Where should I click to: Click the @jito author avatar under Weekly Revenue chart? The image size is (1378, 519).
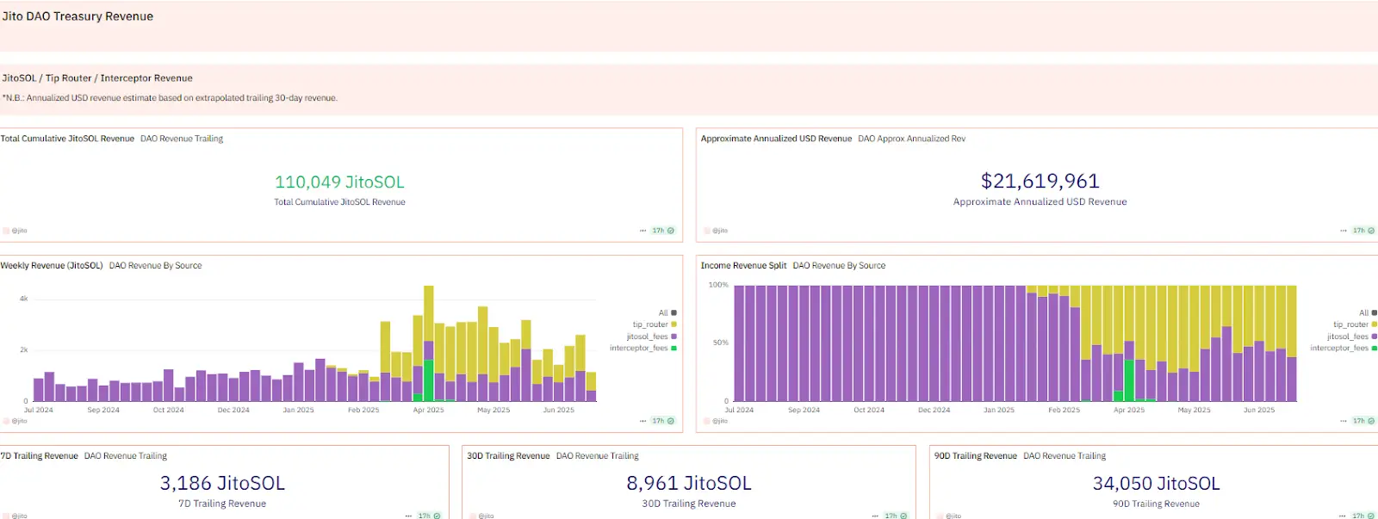coord(6,421)
